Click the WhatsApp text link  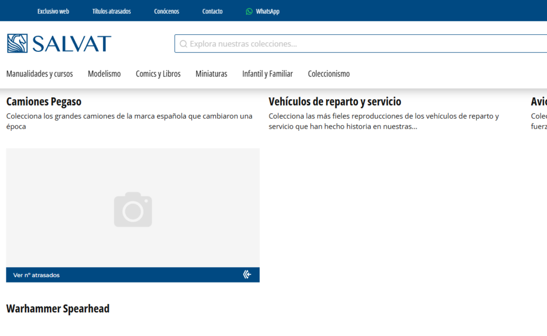[268, 11]
